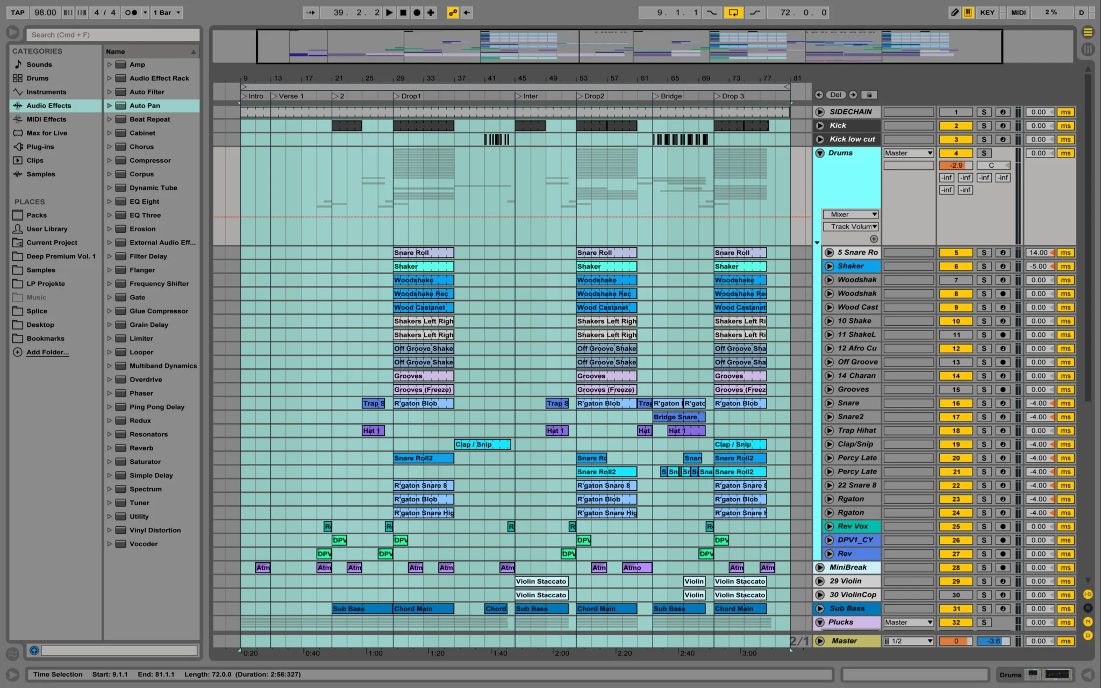The image size is (1101, 688).
Task: Open the 1 Bar quantization menu
Action: click(167, 12)
